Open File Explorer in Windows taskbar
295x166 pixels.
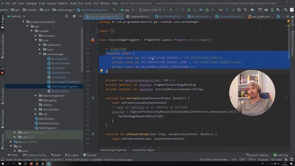[19, 164]
